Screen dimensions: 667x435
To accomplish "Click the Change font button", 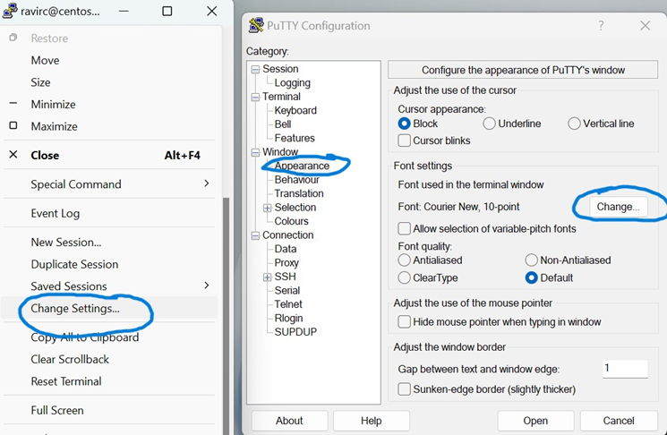I will pos(618,207).
